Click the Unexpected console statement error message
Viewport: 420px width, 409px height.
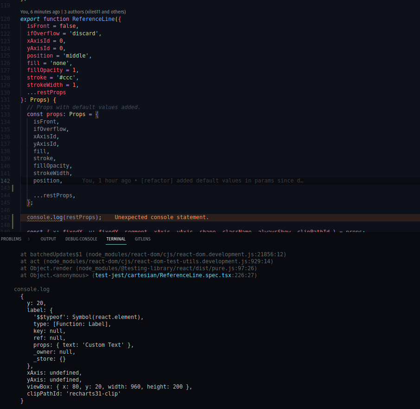[x=161, y=218]
